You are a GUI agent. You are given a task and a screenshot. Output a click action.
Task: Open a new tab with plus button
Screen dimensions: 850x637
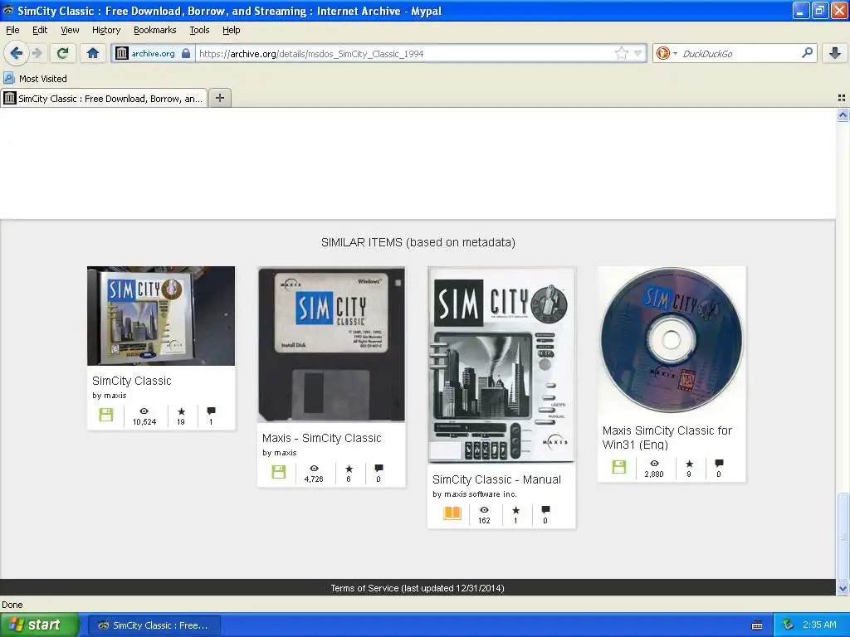tap(219, 98)
